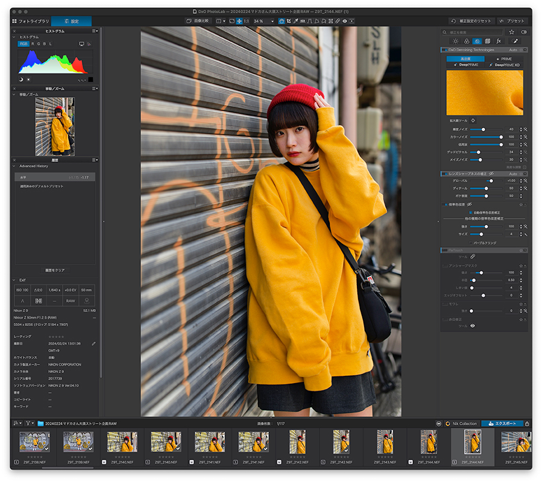Click the red-eye tool eye button in panel

[473, 326]
